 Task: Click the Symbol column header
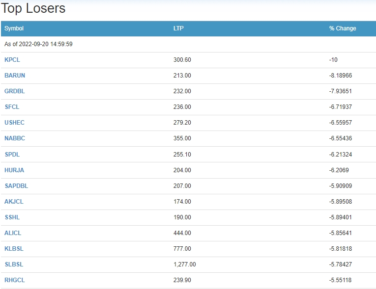click(14, 28)
